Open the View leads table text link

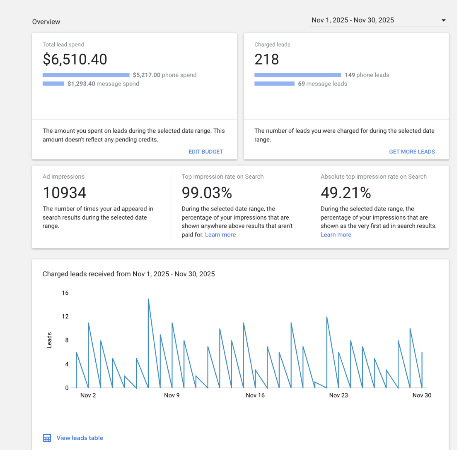pyautogui.click(x=80, y=438)
